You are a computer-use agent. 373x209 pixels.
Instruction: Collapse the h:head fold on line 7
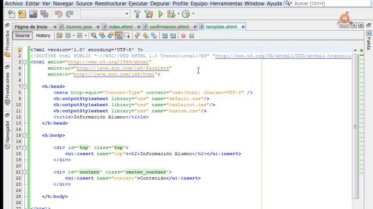coord(24,87)
